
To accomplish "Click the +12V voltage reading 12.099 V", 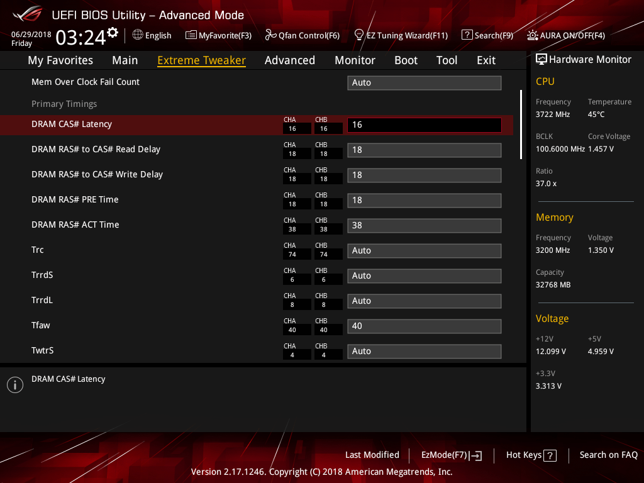I will pos(550,351).
